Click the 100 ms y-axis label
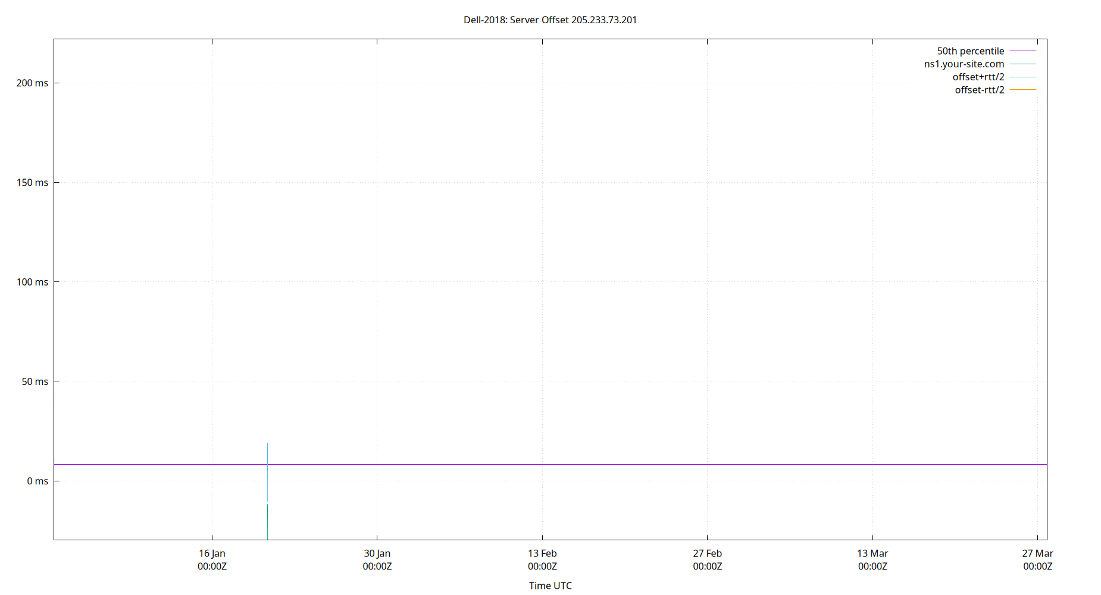1101x595 pixels. (32, 282)
